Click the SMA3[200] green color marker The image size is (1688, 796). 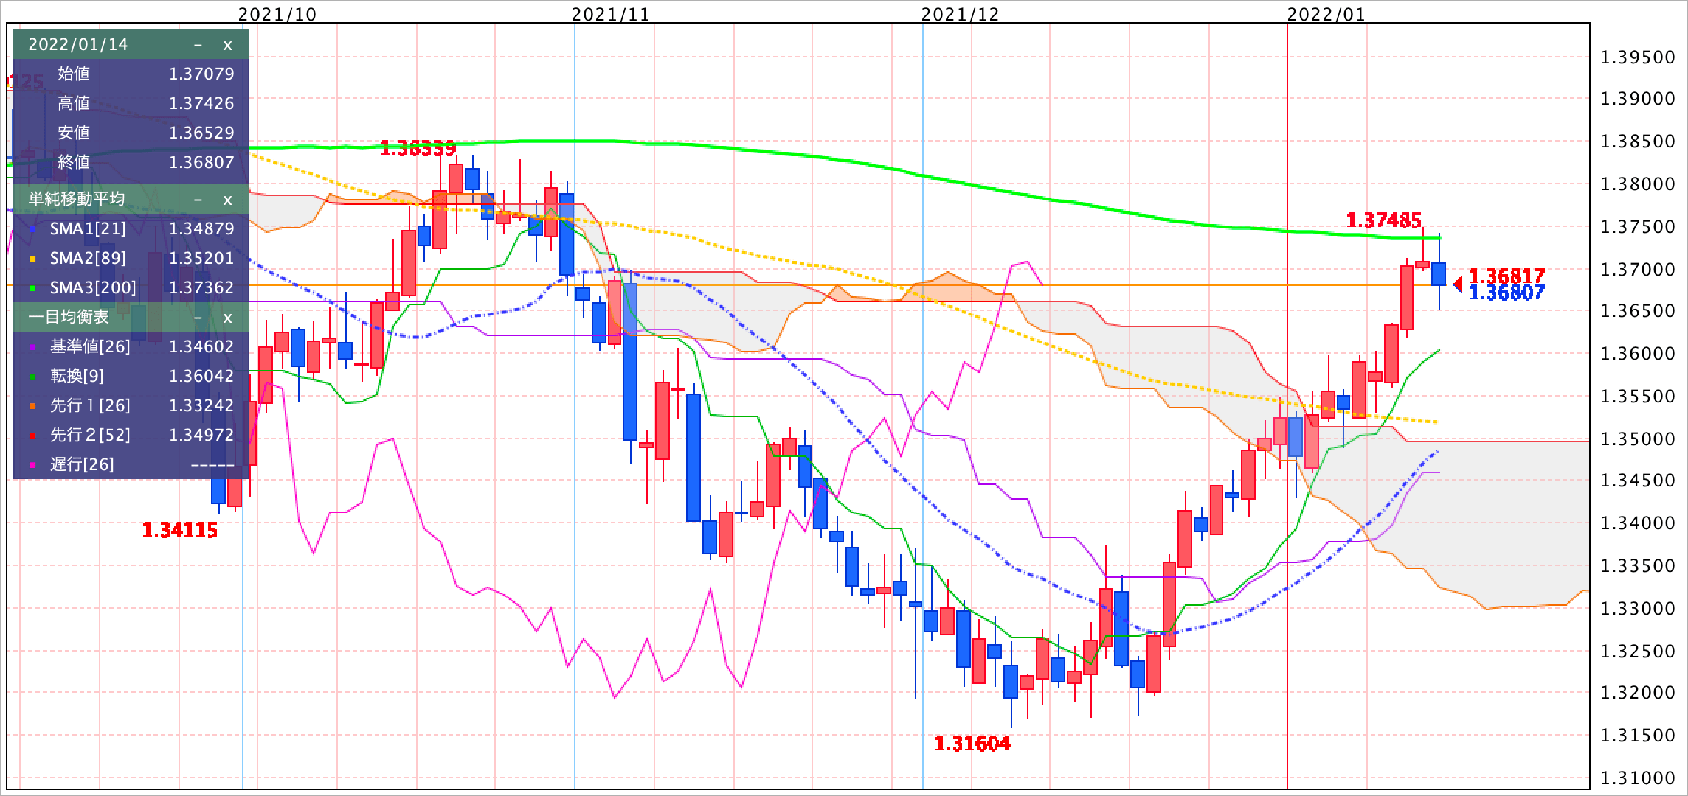(32, 289)
